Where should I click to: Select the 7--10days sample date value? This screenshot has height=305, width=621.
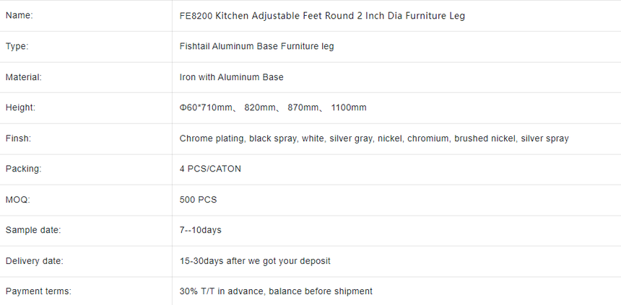click(x=201, y=230)
